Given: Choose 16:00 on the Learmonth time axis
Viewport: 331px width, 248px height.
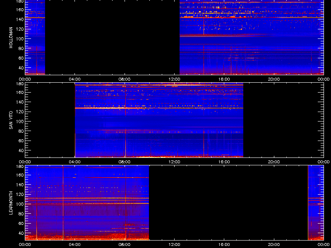Looking at the screenshot, I should click(224, 245).
